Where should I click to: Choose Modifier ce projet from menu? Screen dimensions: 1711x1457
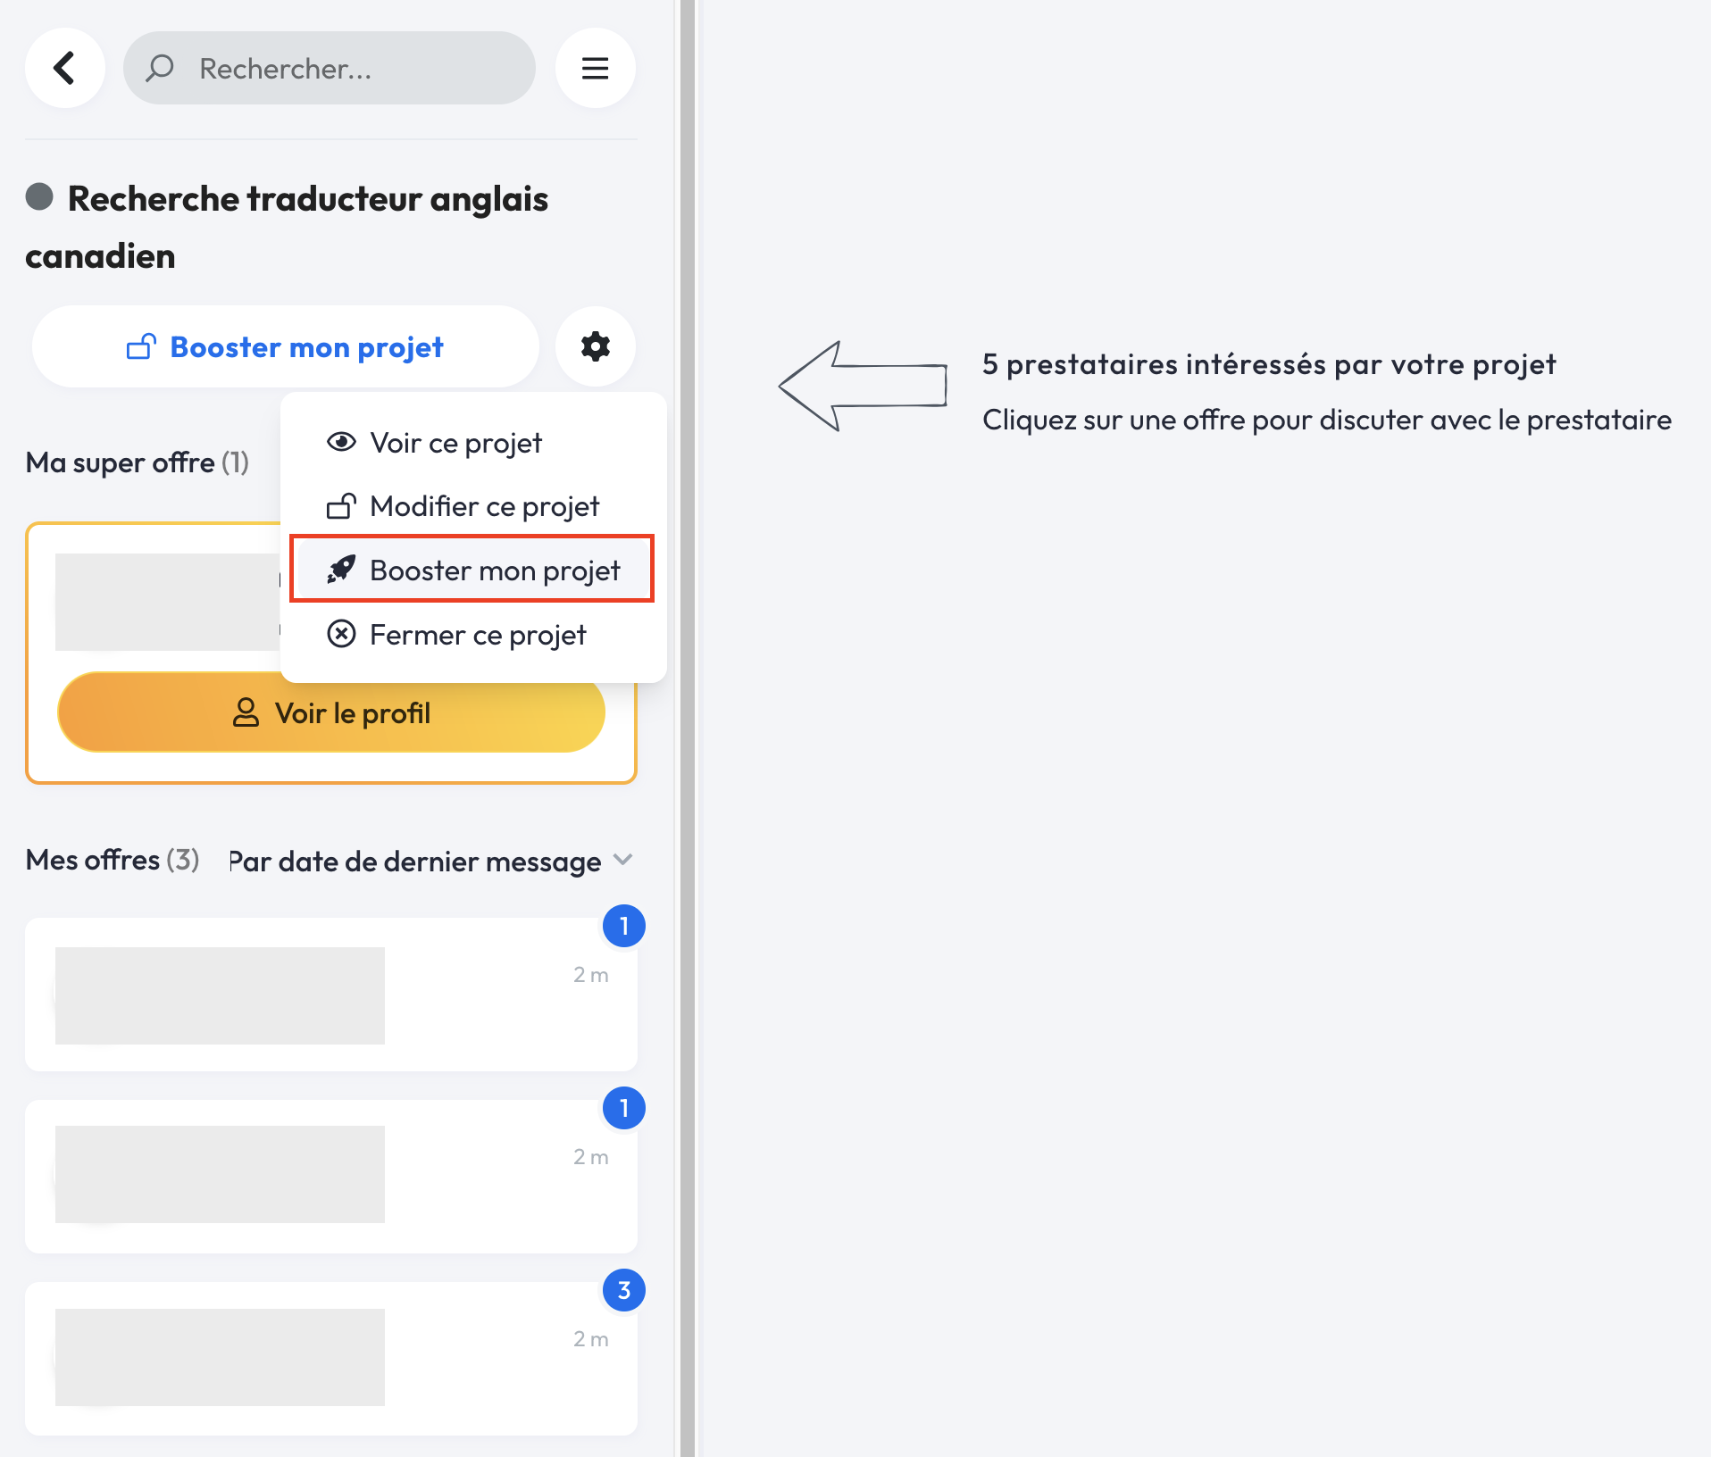pos(484,506)
